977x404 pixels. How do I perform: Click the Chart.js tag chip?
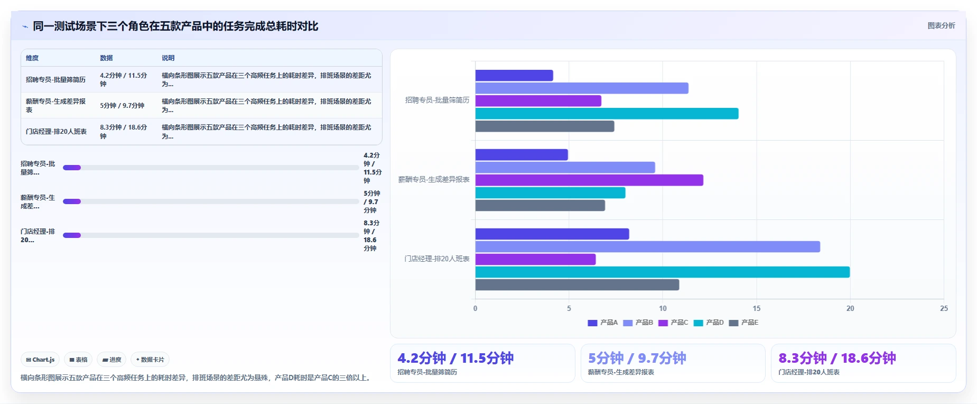tap(40, 360)
